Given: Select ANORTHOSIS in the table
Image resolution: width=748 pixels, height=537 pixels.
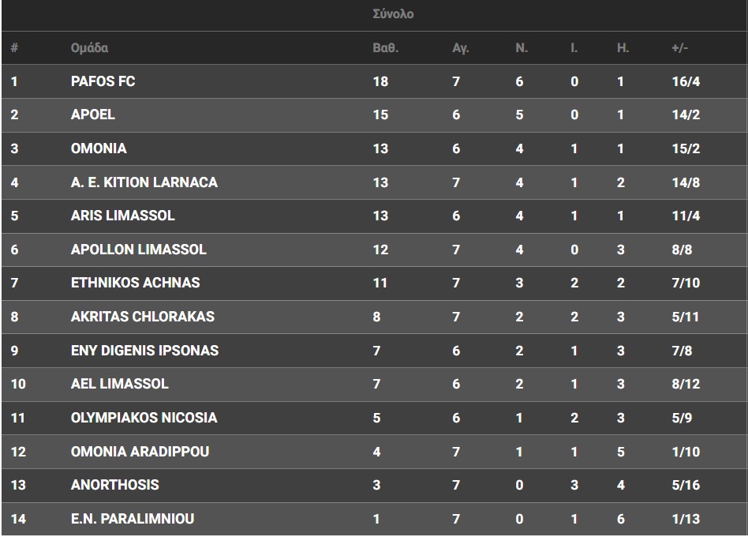Looking at the screenshot, I should pyautogui.click(x=114, y=485).
